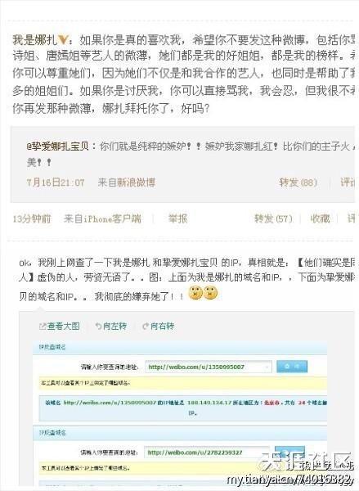The width and height of the screenshot is (359, 491).
Task: Click the second shocked emoji face
Action: [210, 293]
